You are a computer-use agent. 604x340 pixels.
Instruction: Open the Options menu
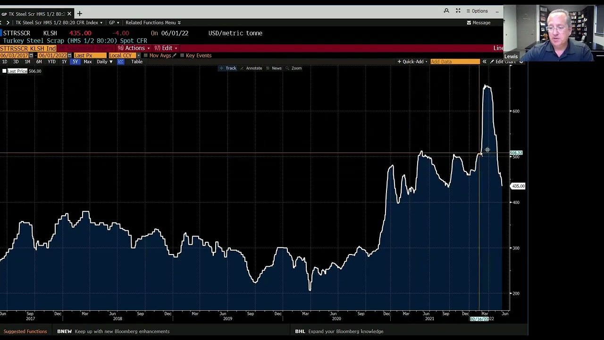(477, 11)
